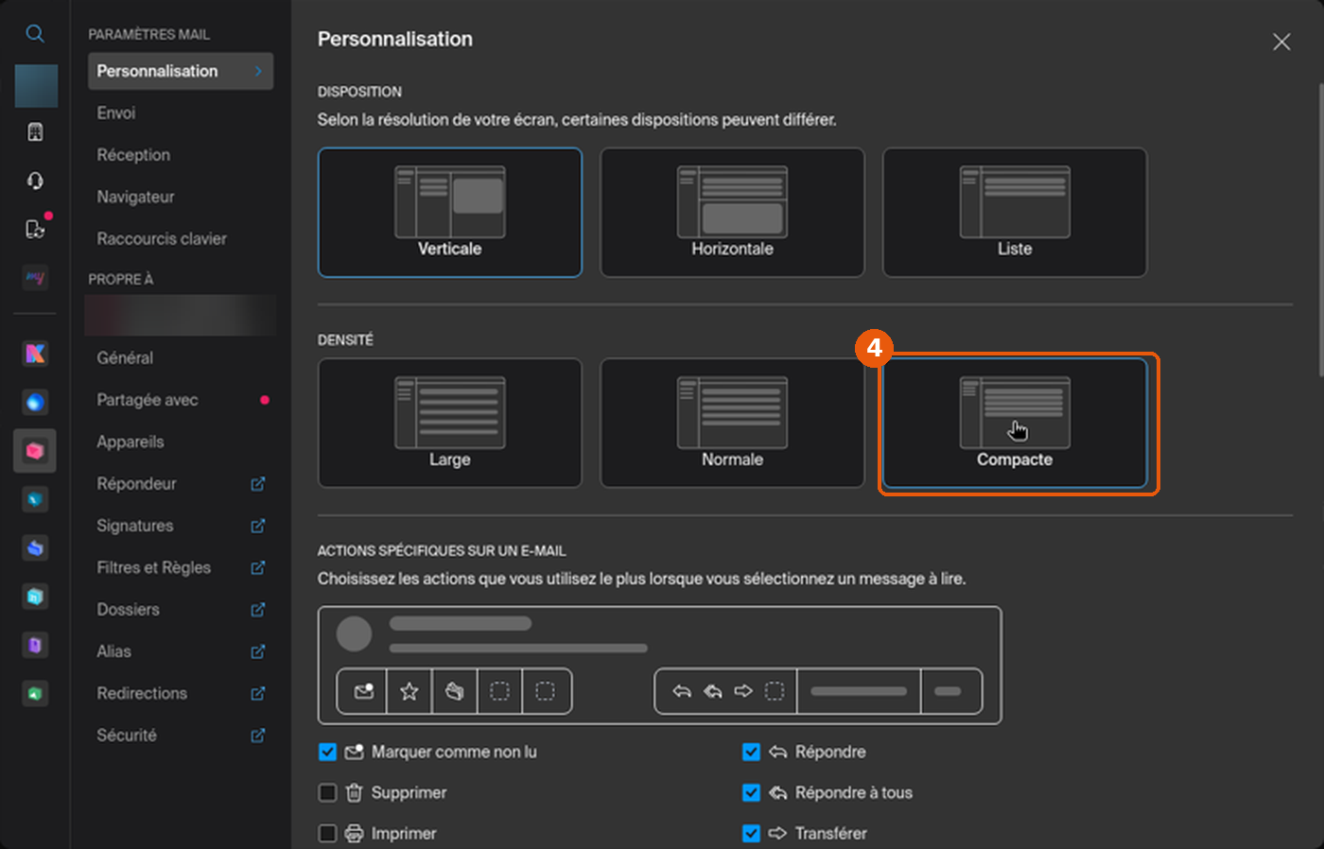
Task: Open the pink Mail cube app icon
Action: pyautogui.click(x=35, y=451)
